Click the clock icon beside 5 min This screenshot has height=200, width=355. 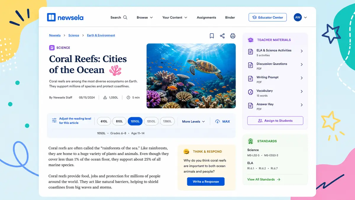128,97
